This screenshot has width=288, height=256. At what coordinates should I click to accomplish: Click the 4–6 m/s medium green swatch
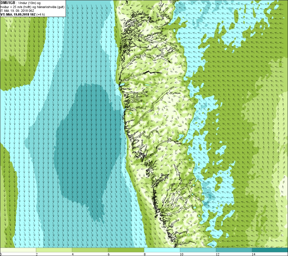tap(90, 250)
